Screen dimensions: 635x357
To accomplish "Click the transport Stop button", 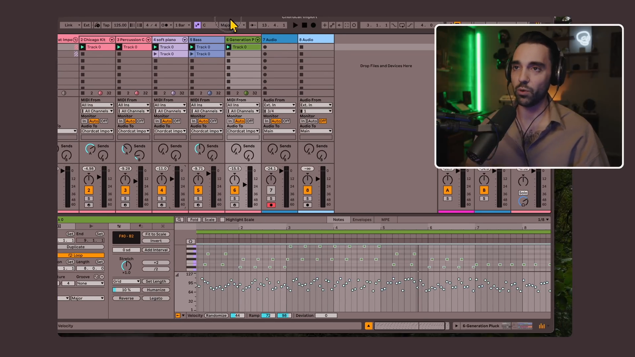I will tap(305, 25).
